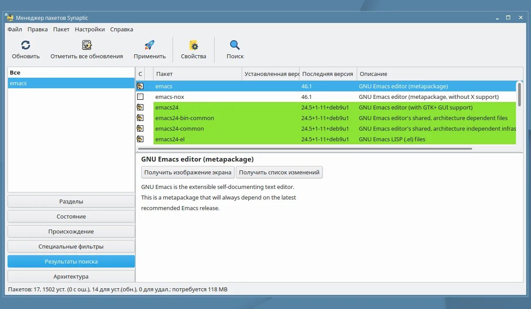Click Получить список изменений button
531x309 pixels.
click(279, 173)
